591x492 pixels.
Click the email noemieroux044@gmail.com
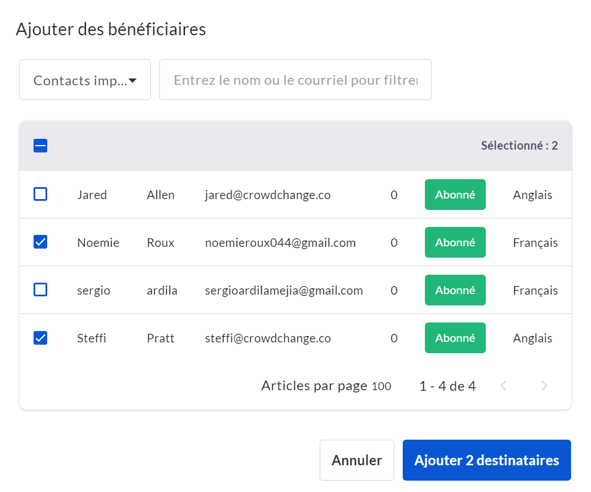[280, 243]
